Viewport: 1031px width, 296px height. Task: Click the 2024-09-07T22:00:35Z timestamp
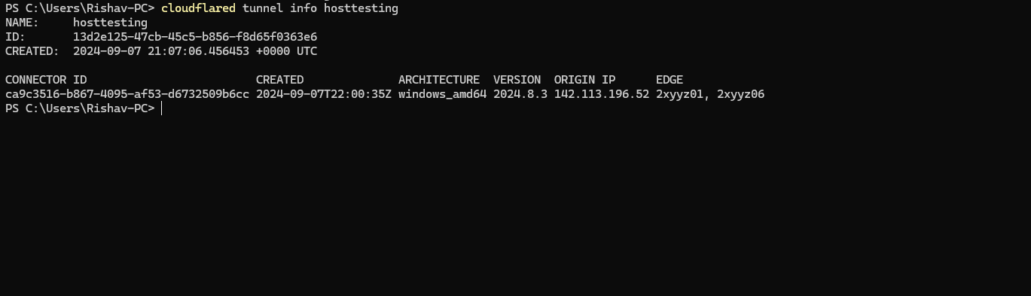(x=324, y=94)
